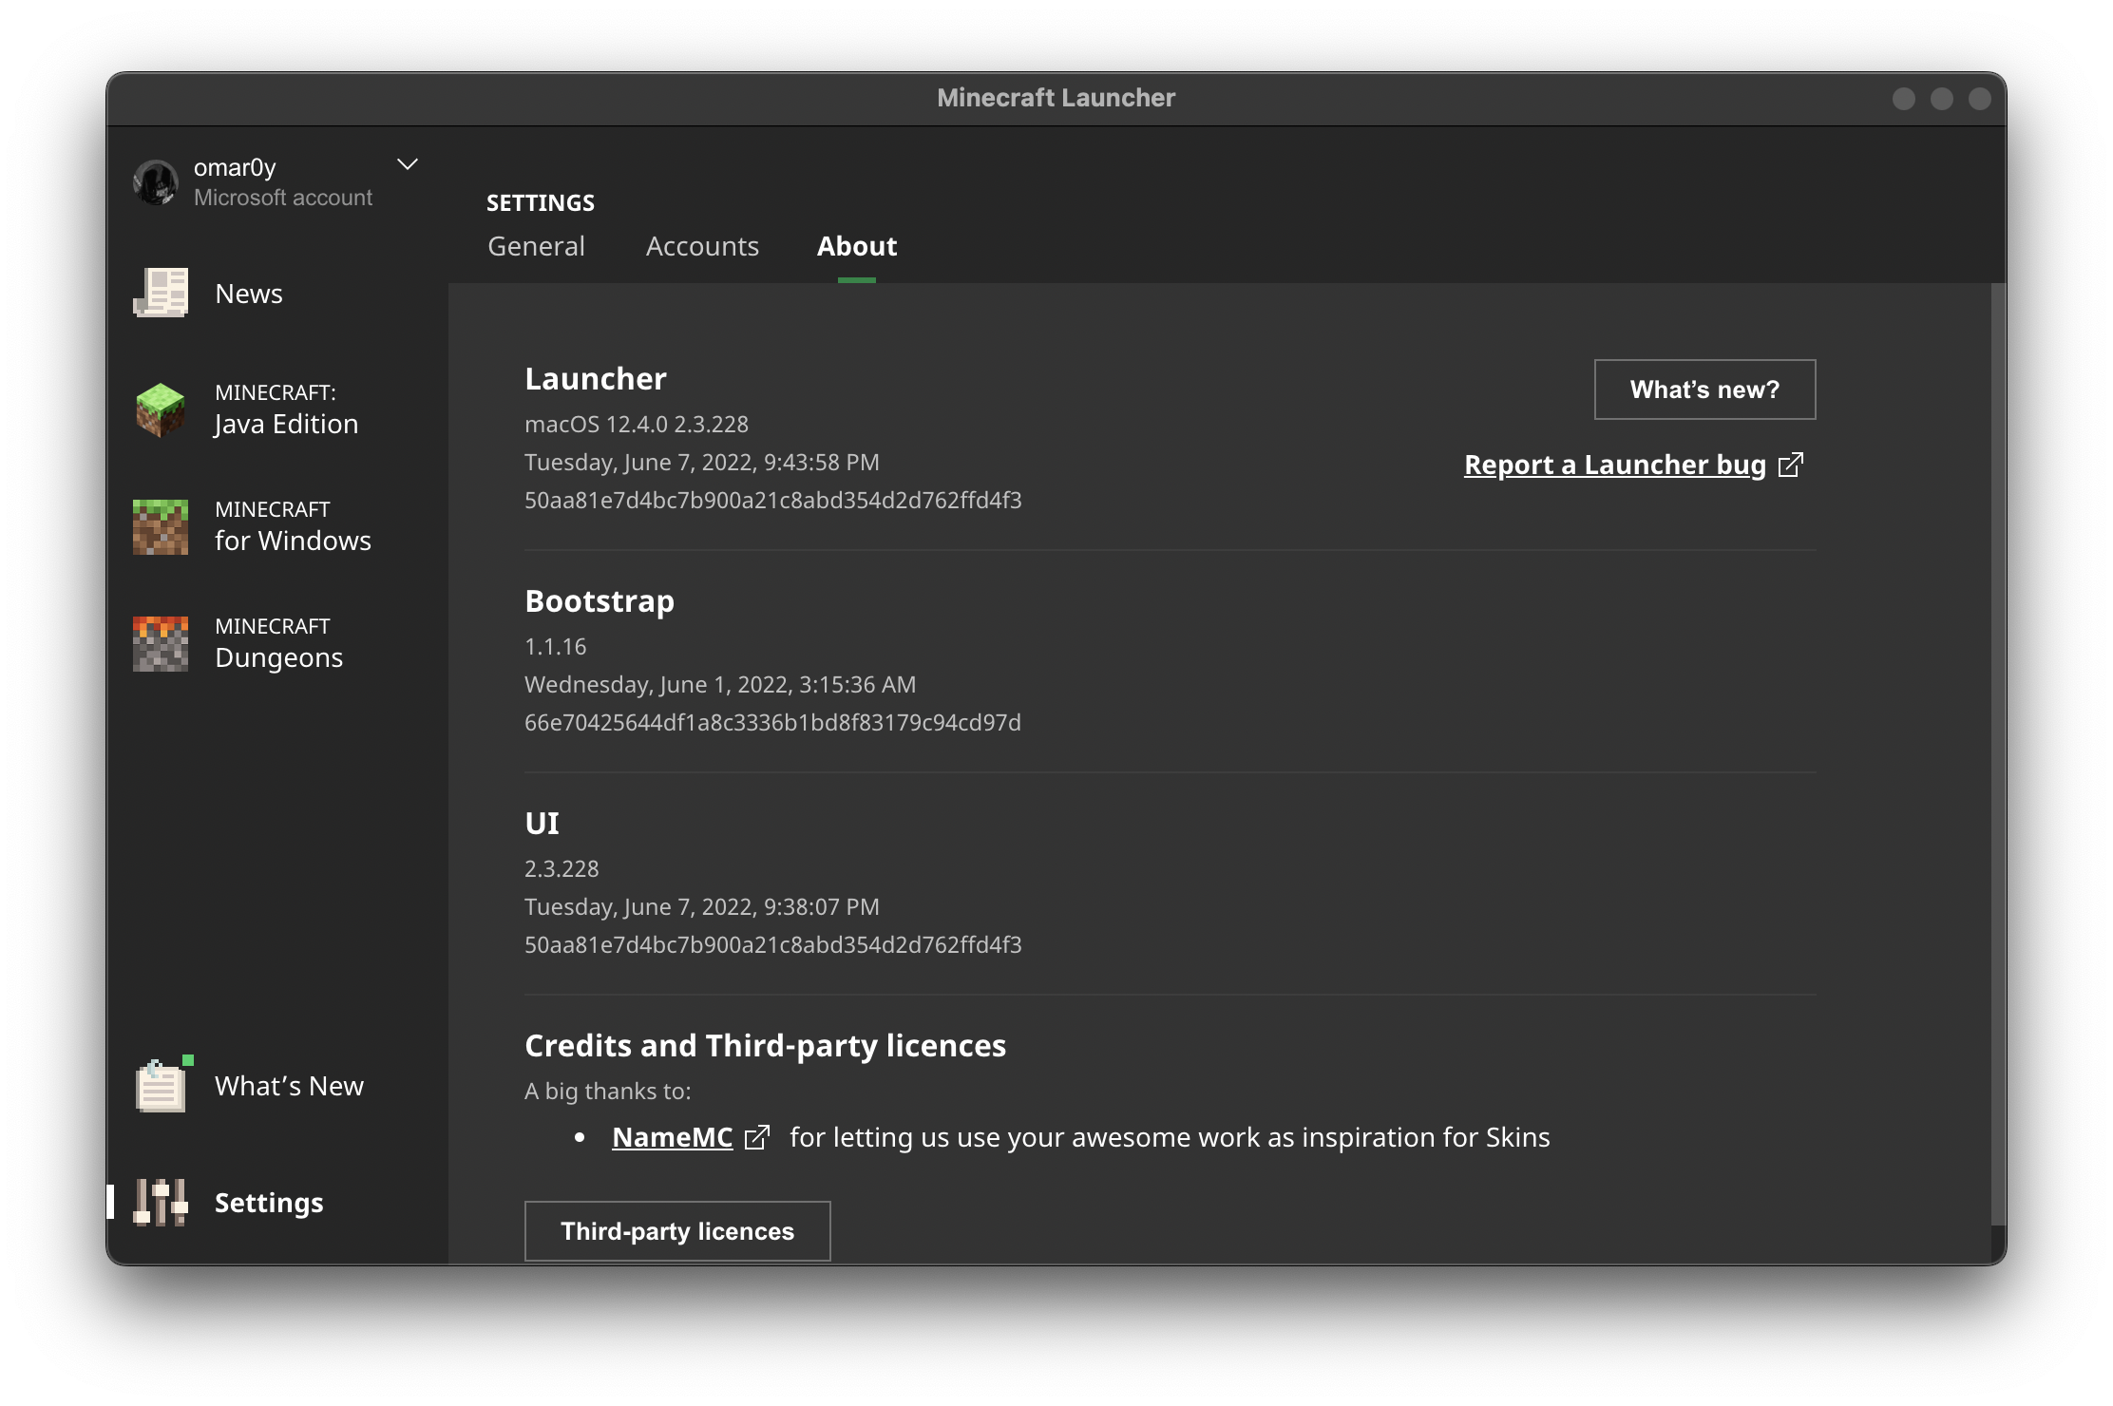Click the What's new? button
The image size is (2113, 1406).
[x=1704, y=389]
